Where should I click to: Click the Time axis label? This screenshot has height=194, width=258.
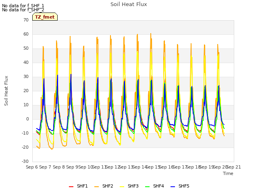coord(228,173)
